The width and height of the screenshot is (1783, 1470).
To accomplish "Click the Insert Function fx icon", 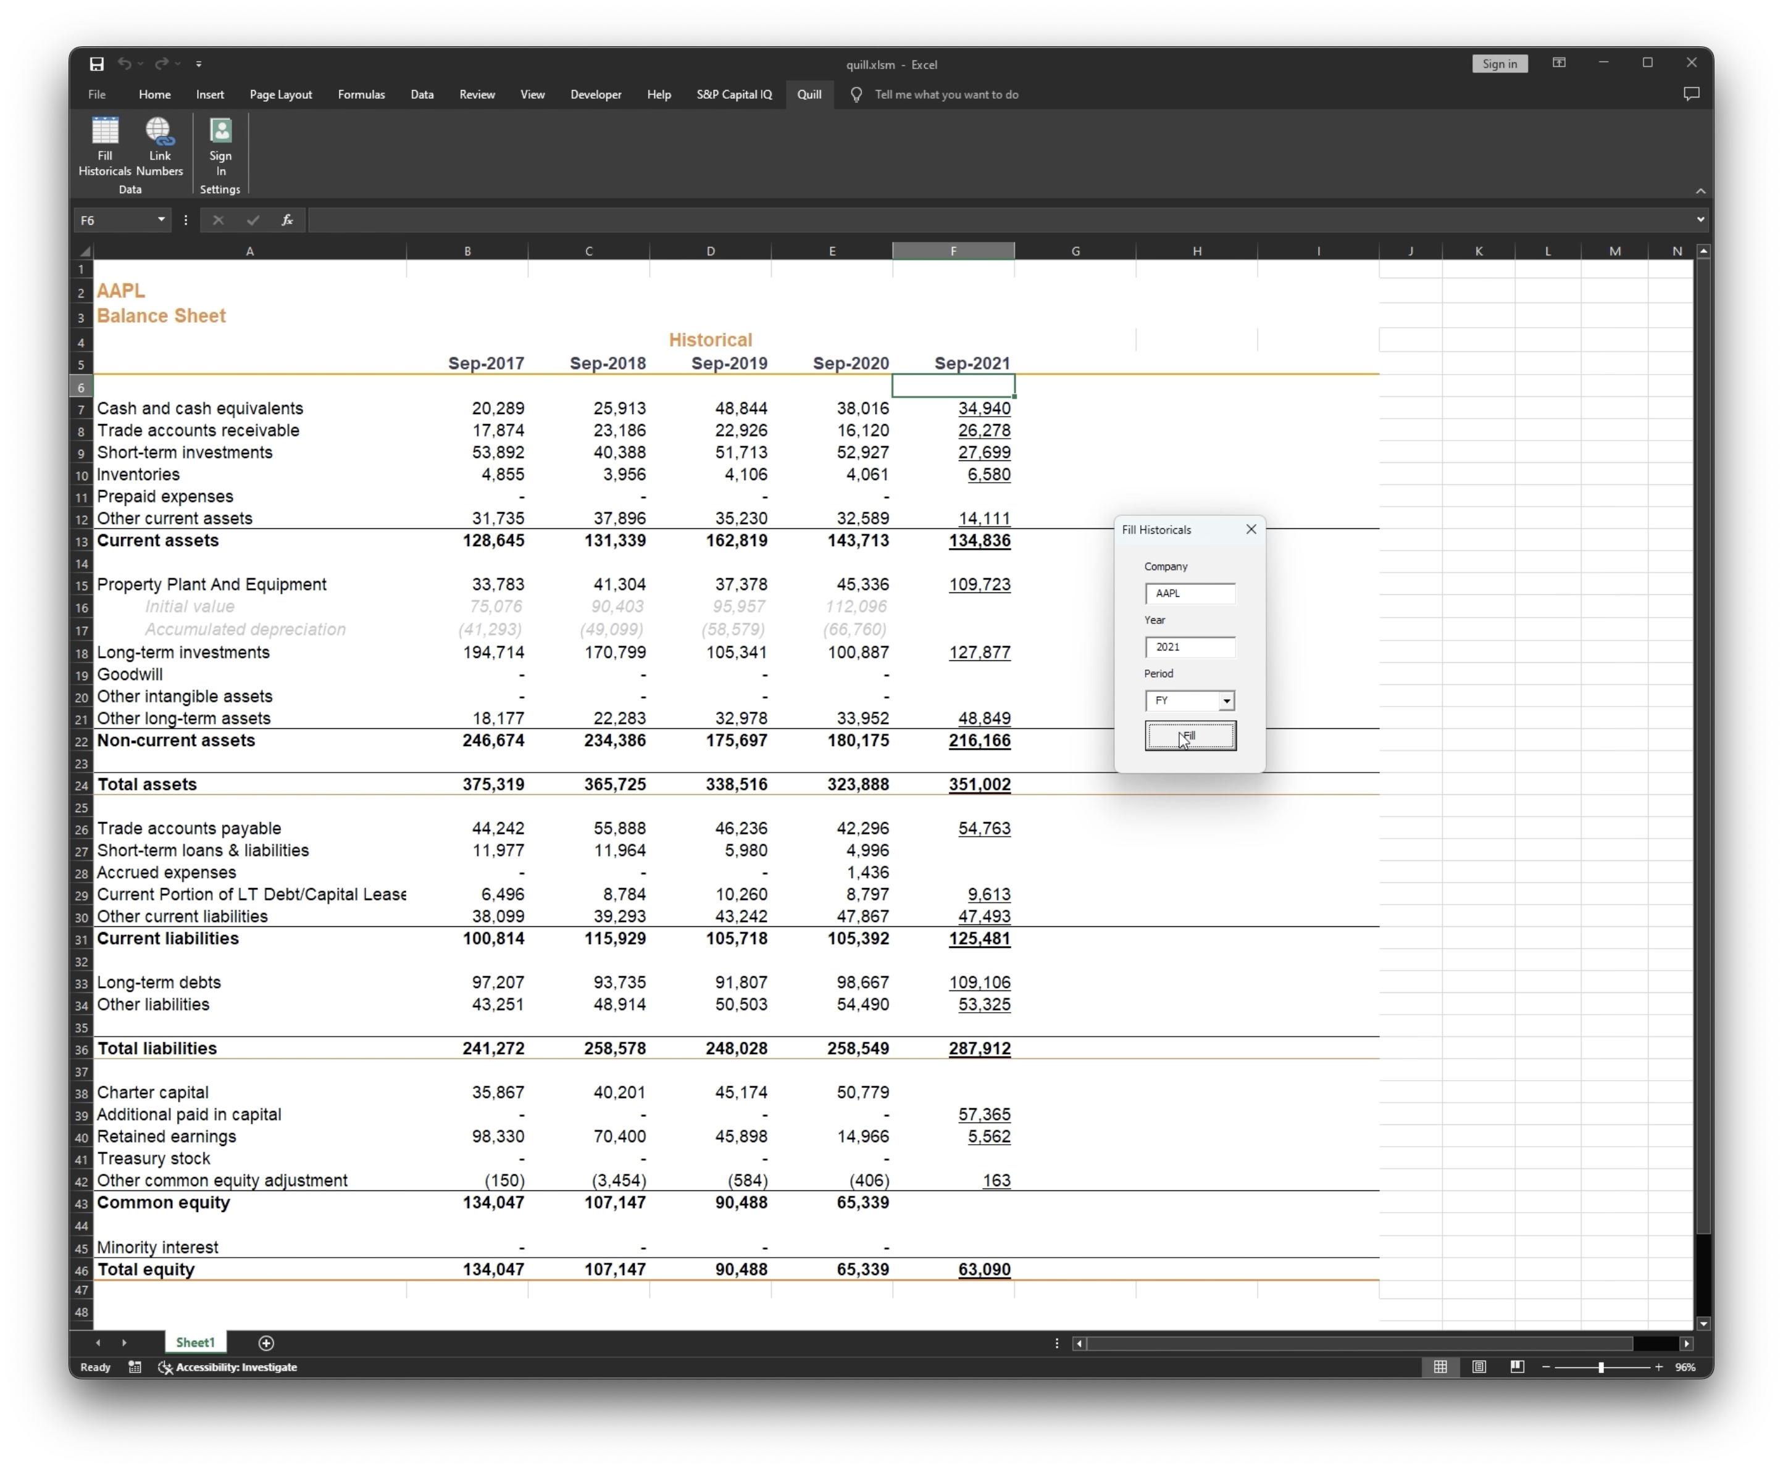I will (287, 220).
